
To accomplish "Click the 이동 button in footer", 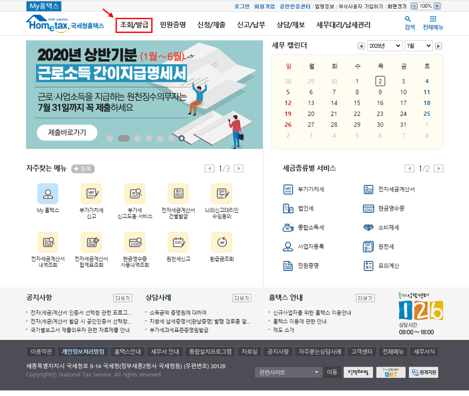I will [x=332, y=372].
